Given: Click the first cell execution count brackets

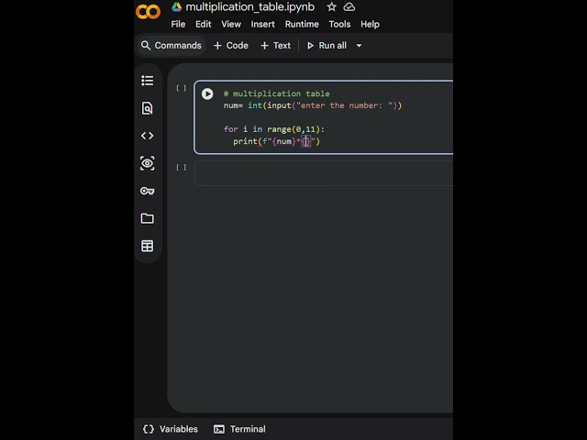Looking at the screenshot, I should coord(182,88).
